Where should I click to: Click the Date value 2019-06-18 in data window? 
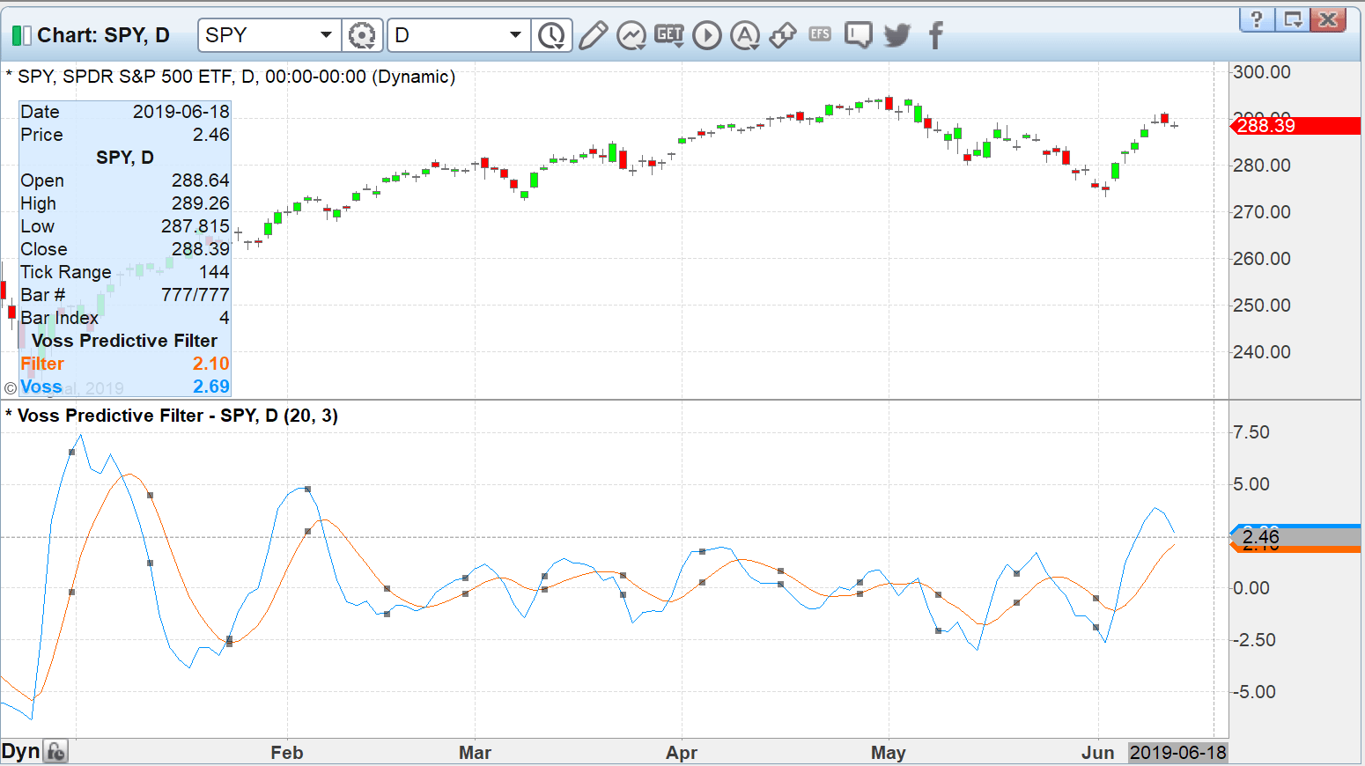[x=181, y=112]
